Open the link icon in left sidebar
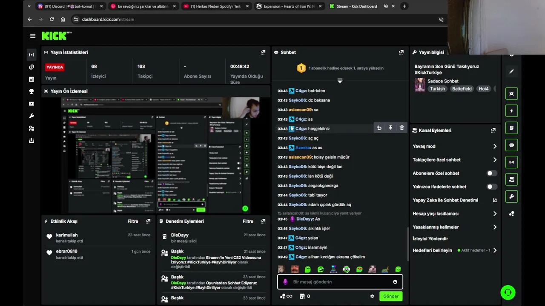Screen dimensions: 545x306 click(32, 67)
